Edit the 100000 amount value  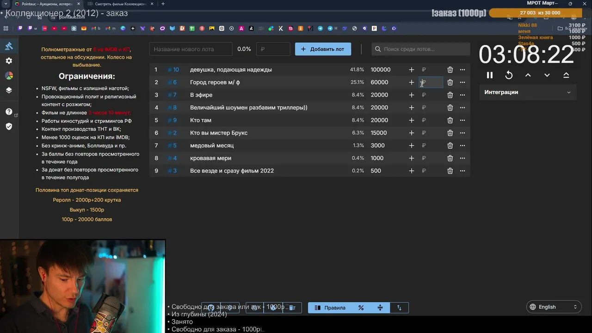point(381,69)
